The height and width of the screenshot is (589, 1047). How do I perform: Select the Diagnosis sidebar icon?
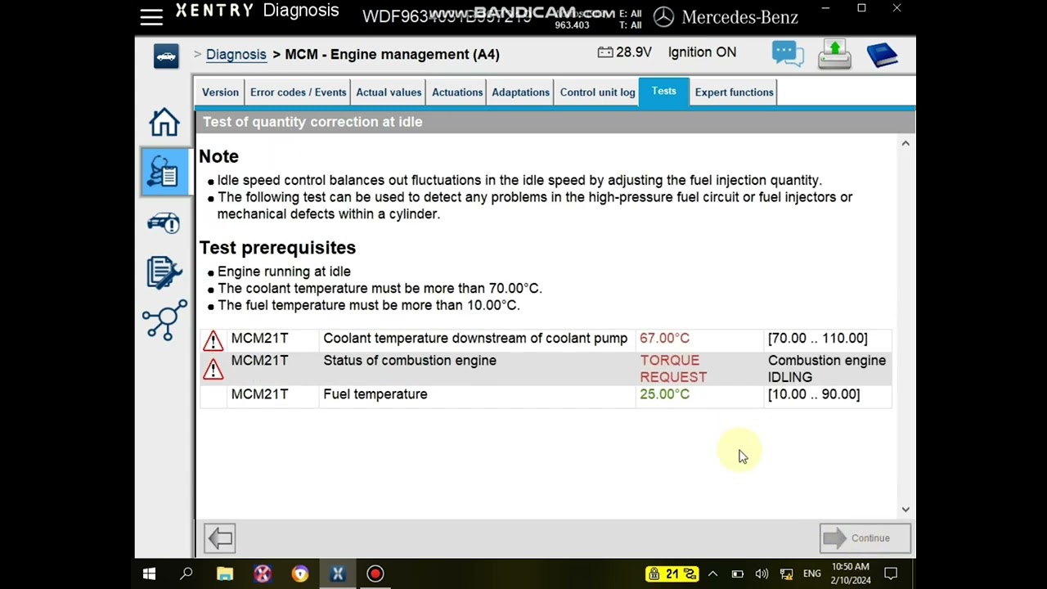pos(164,172)
